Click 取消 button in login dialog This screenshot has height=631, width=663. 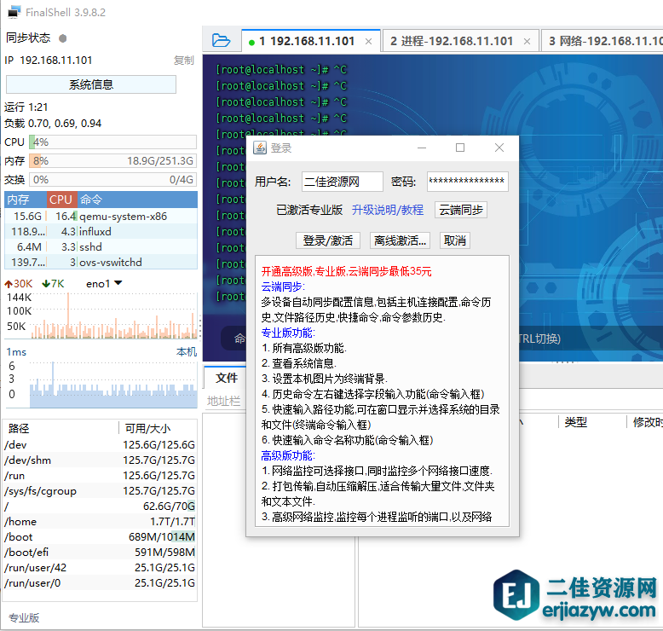coord(455,240)
